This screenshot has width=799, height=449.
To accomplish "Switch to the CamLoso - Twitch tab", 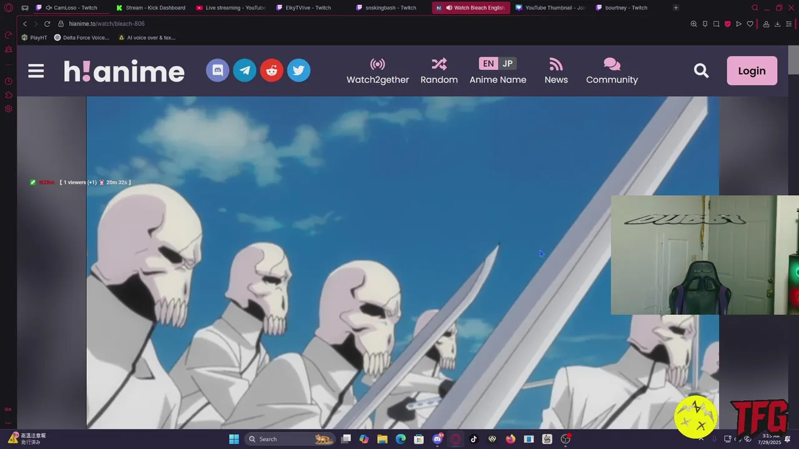I will click(71, 7).
